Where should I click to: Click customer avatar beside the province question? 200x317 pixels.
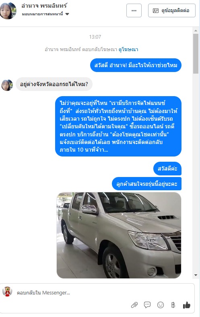click(7, 85)
